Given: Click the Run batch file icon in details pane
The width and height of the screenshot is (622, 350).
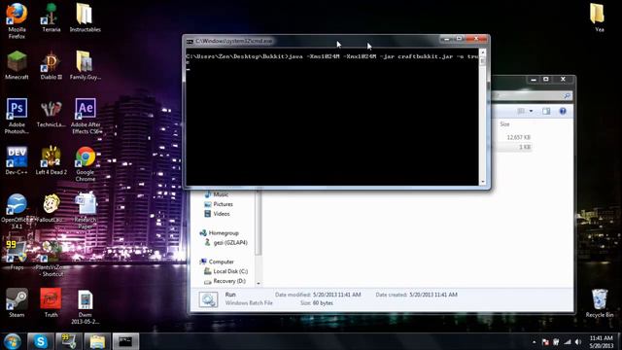Looking at the screenshot, I should (208, 299).
